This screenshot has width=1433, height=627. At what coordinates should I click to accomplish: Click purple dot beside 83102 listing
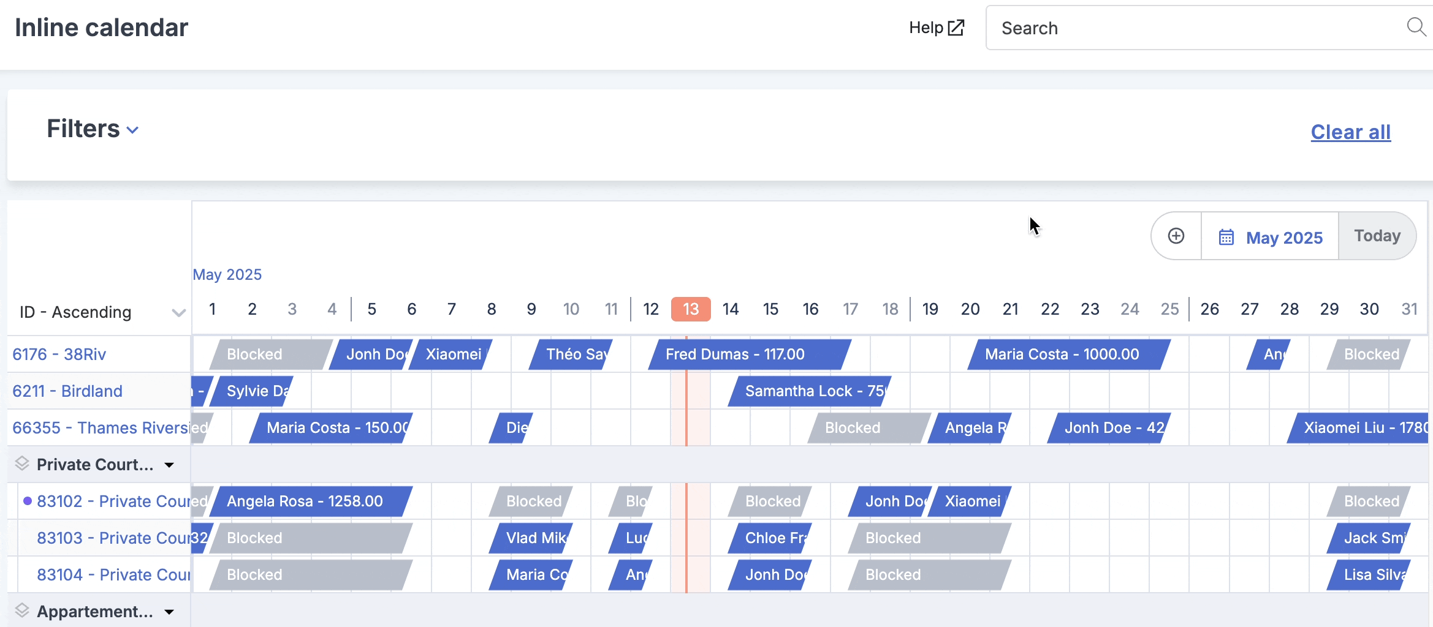tap(28, 501)
